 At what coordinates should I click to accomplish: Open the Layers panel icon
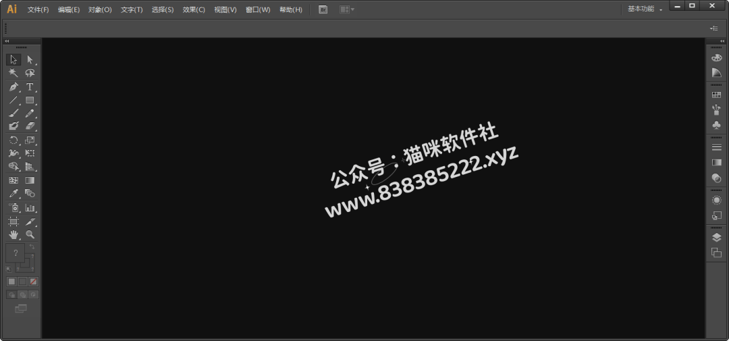tap(716, 238)
